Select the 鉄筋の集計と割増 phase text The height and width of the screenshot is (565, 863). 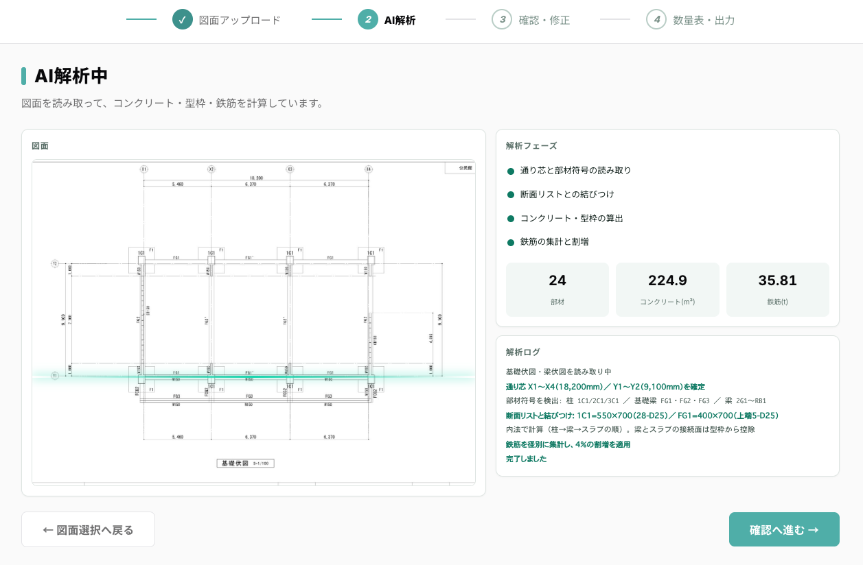point(554,242)
